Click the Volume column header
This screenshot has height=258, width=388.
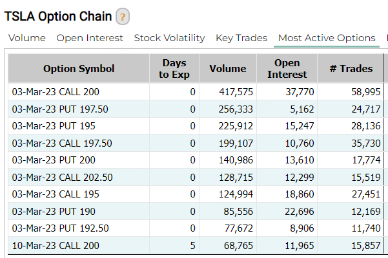[x=228, y=68]
